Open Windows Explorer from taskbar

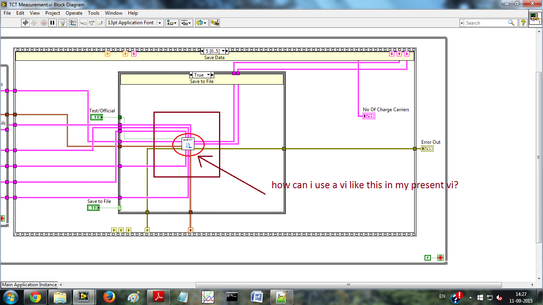click(x=60, y=297)
